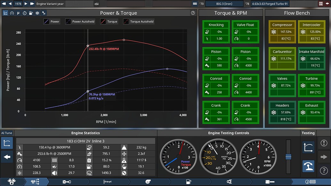Screen dimensions: 331x186
Task: Open the Aspiration tab with the turbocharger icon
Action: click(148, 182)
